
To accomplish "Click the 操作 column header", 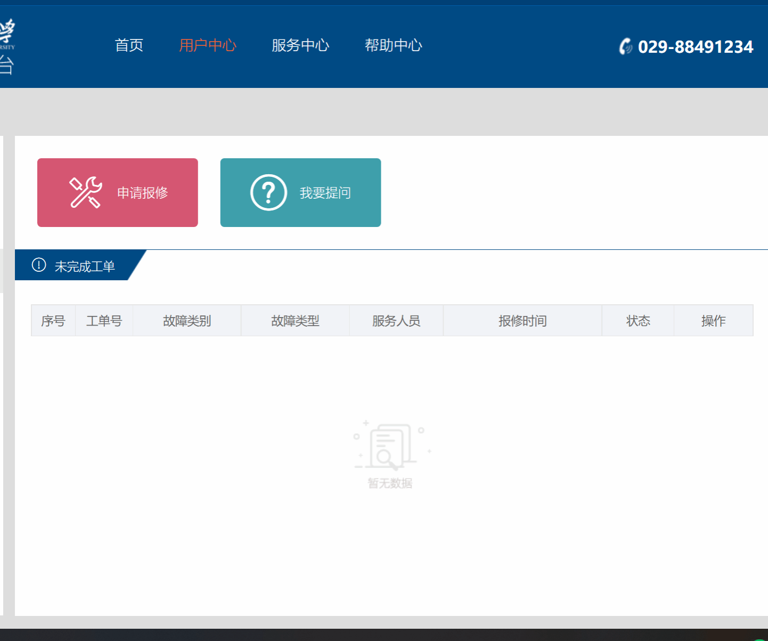I will pos(713,321).
